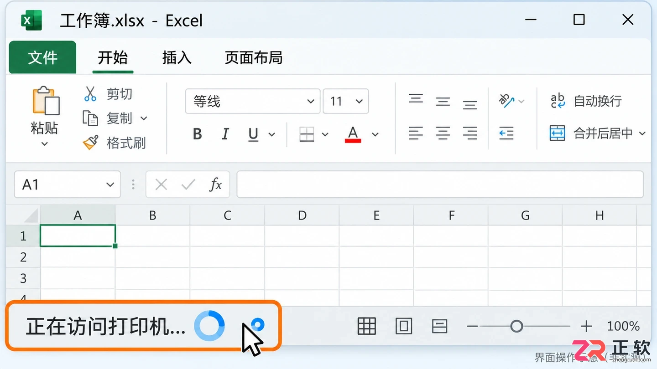Click the formula bar enter checkmark

[188, 184]
